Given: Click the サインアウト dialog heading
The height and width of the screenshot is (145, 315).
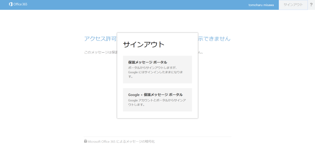Looking at the screenshot, I should pyautogui.click(x=144, y=44).
